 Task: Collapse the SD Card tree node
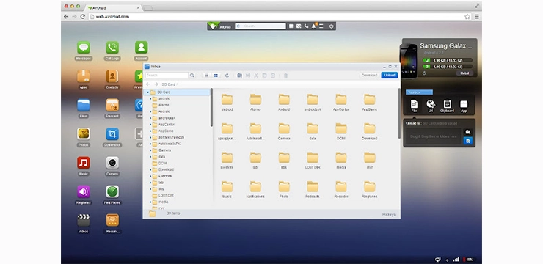point(148,92)
